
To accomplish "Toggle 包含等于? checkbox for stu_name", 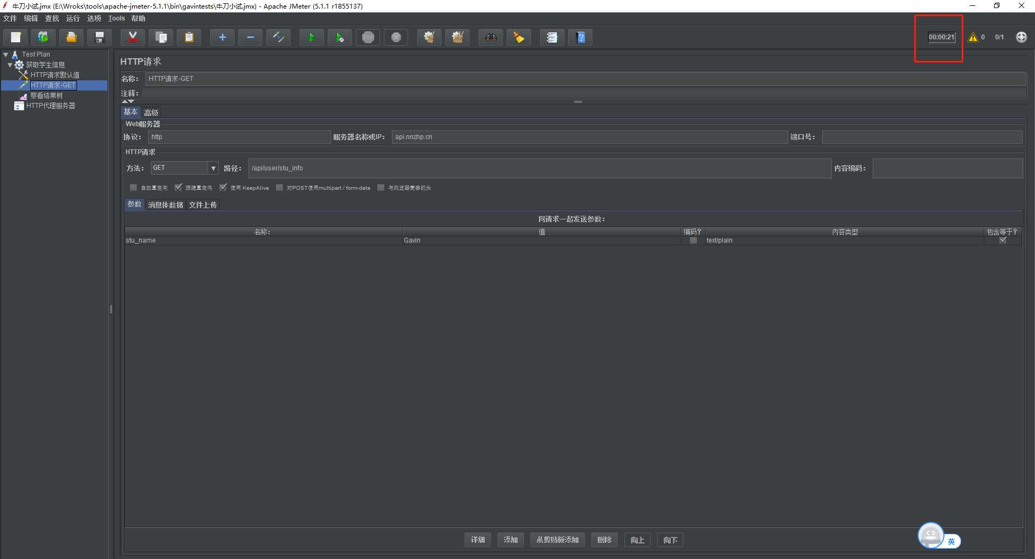I will (1003, 240).
